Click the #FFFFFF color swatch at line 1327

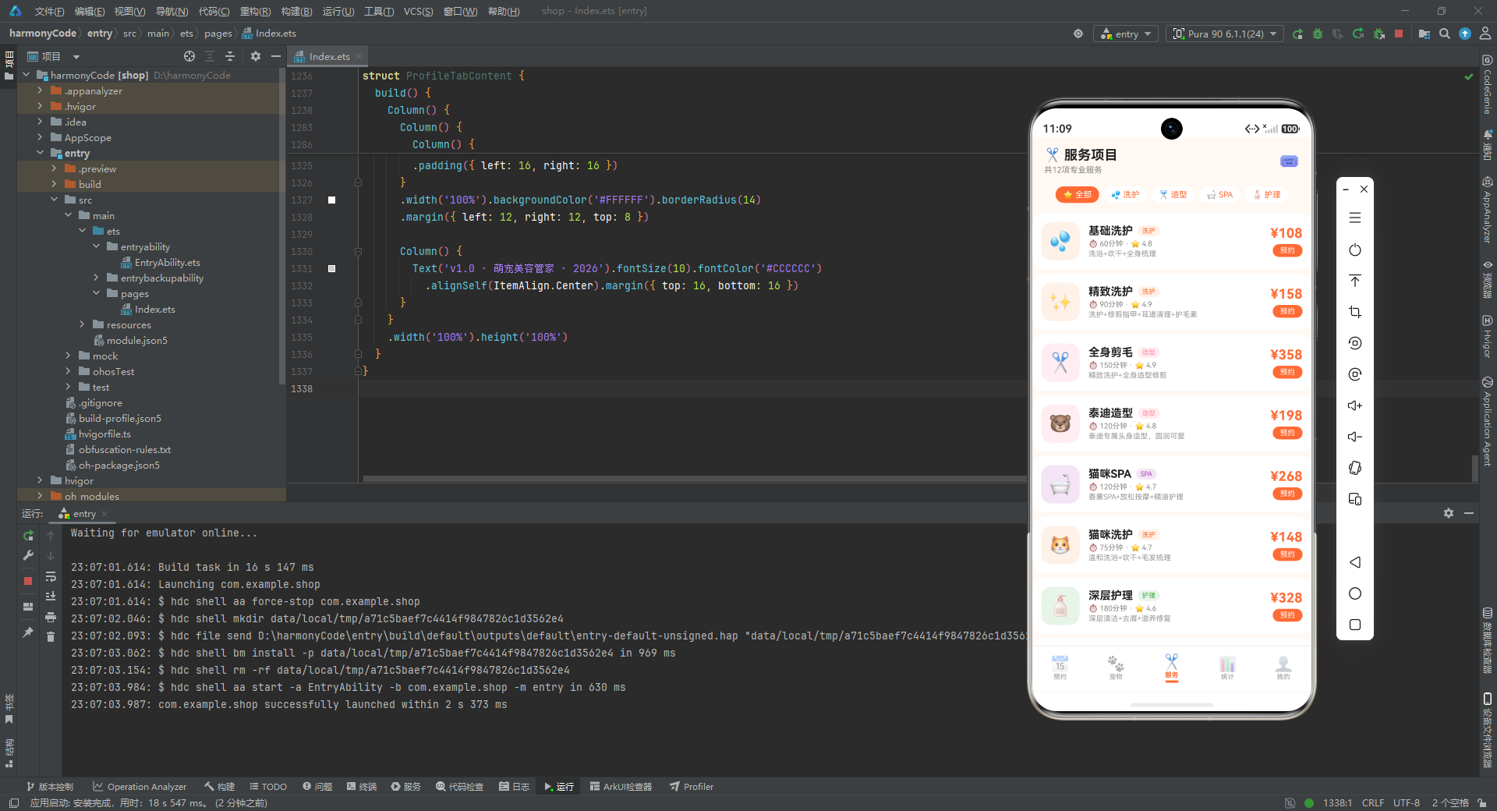[x=331, y=200]
